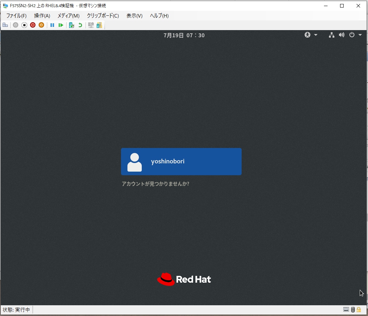This screenshot has height=316, width=368.
Task: Click the lock icon in the status bar
Action: (359, 309)
